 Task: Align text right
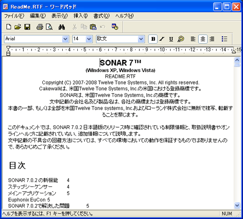pos(212,39)
